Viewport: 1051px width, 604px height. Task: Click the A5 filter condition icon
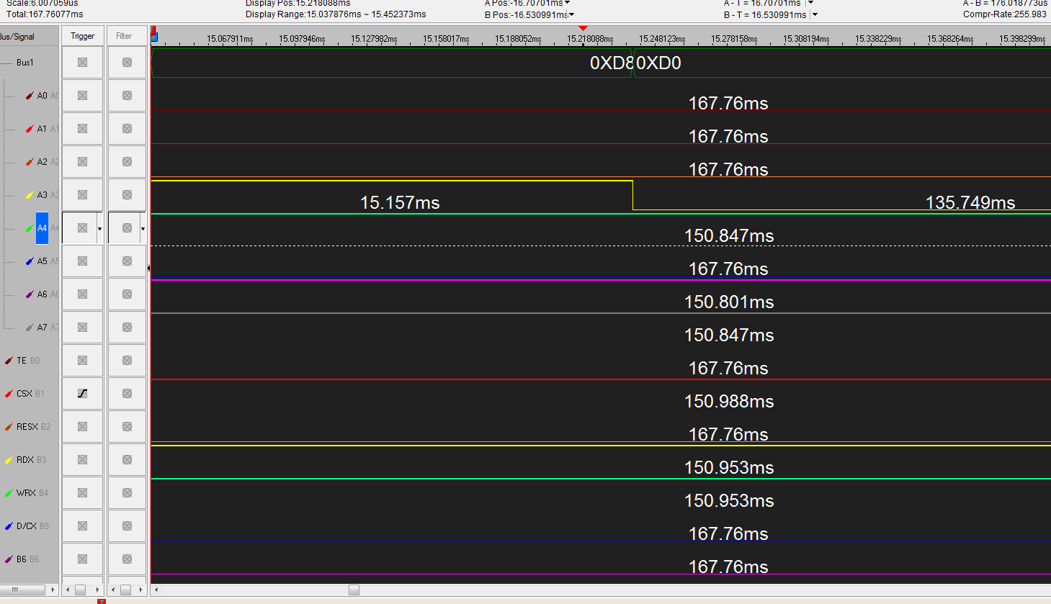[127, 261]
